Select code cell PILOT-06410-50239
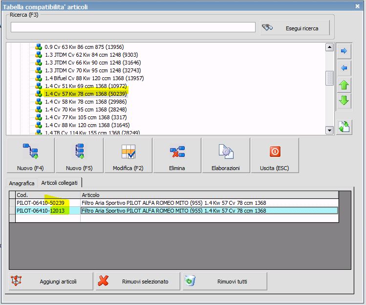This screenshot has height=305, width=366. coord(48,203)
